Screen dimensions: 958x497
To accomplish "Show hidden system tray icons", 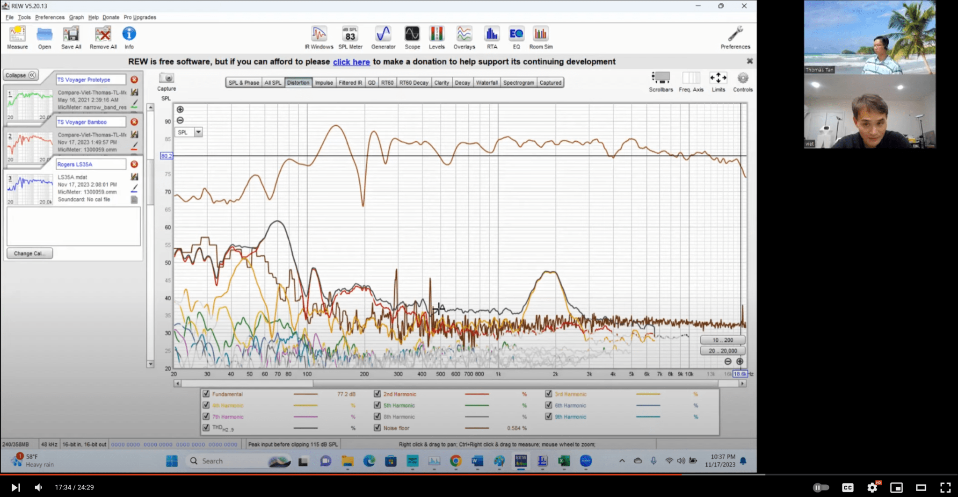I will tap(622, 461).
